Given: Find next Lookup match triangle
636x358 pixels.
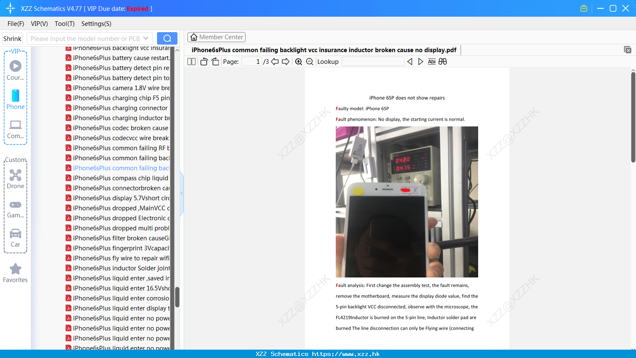Looking at the screenshot, I should (421, 62).
